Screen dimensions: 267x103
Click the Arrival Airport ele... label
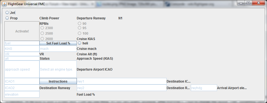(232, 88)
